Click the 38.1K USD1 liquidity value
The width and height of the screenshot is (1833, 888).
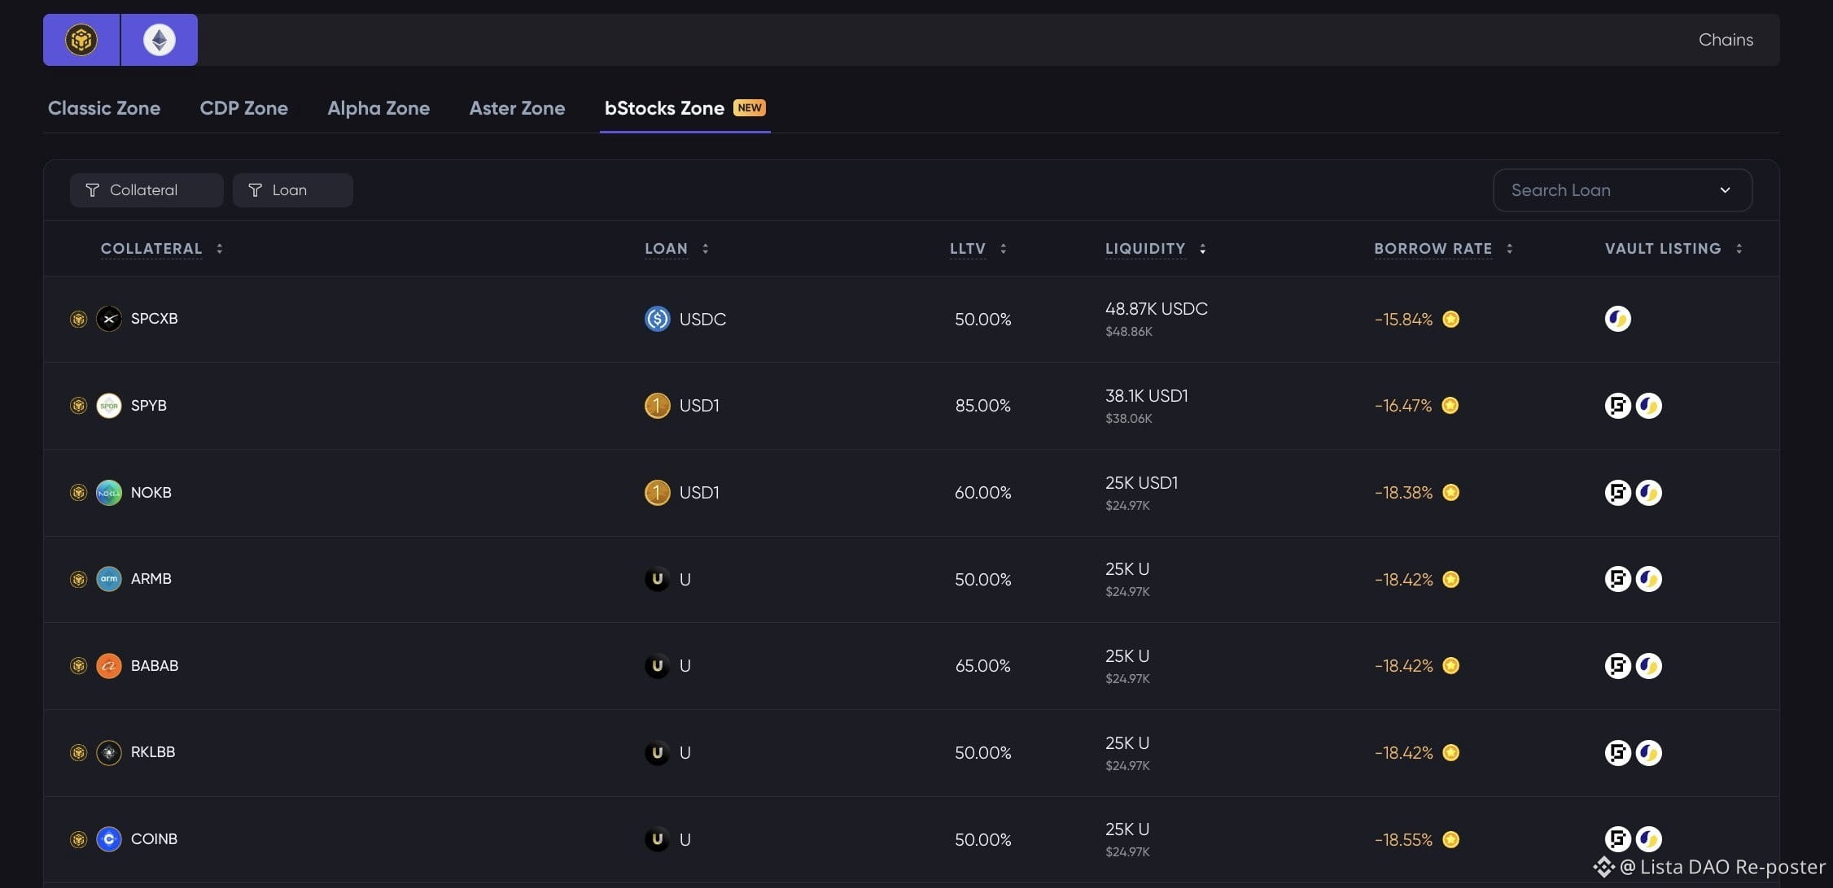(x=1147, y=396)
